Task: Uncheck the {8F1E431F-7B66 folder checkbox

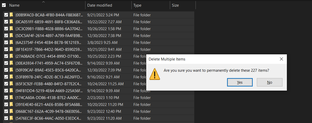Action: pyautogui.click(x=6, y=50)
